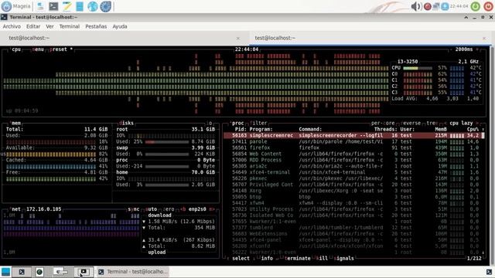
Task: Close the first test@localhost tab
Action: point(238,38)
